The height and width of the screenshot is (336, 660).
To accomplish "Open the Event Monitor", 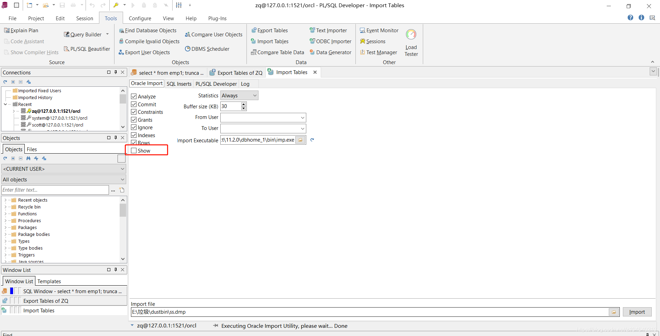I will [379, 31].
